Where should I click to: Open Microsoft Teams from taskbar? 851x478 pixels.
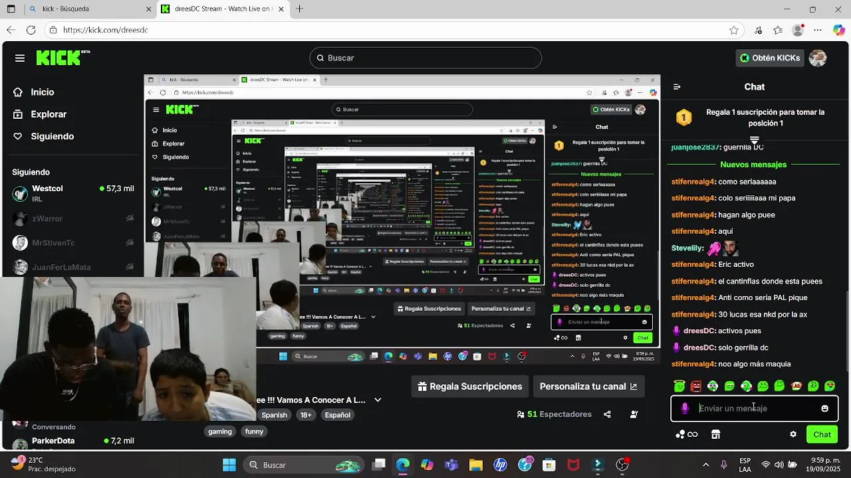pos(451,465)
